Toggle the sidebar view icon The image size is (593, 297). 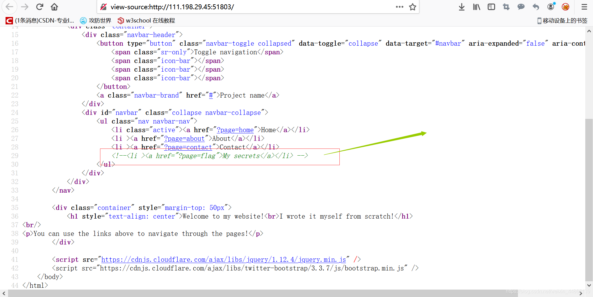(491, 7)
